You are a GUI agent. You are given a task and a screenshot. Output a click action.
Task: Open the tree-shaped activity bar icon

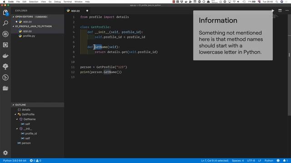tap(5, 67)
